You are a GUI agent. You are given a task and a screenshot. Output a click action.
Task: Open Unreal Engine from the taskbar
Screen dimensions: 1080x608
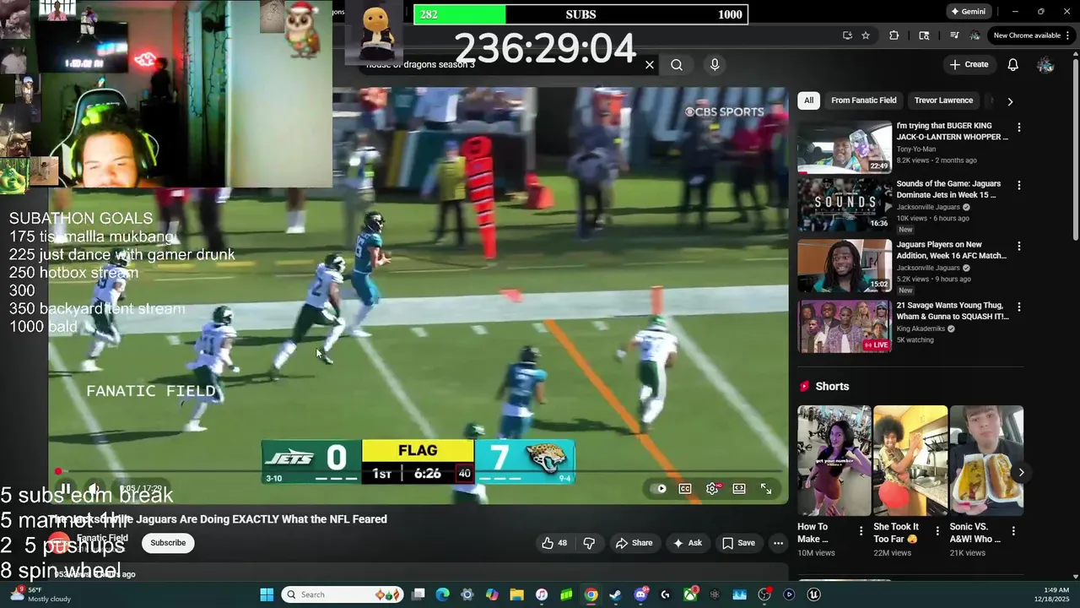[813, 594]
